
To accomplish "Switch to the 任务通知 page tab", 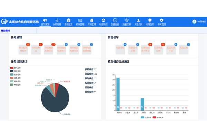I will pyautogui.click(x=6, y=31).
